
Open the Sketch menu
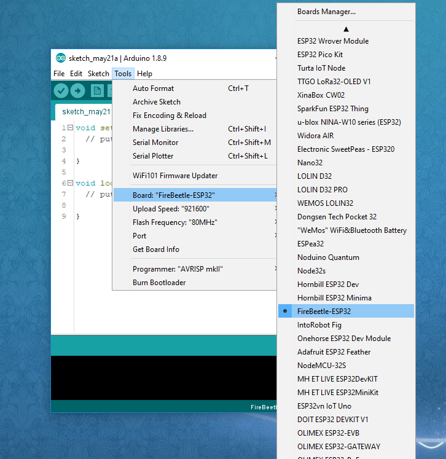coord(98,74)
